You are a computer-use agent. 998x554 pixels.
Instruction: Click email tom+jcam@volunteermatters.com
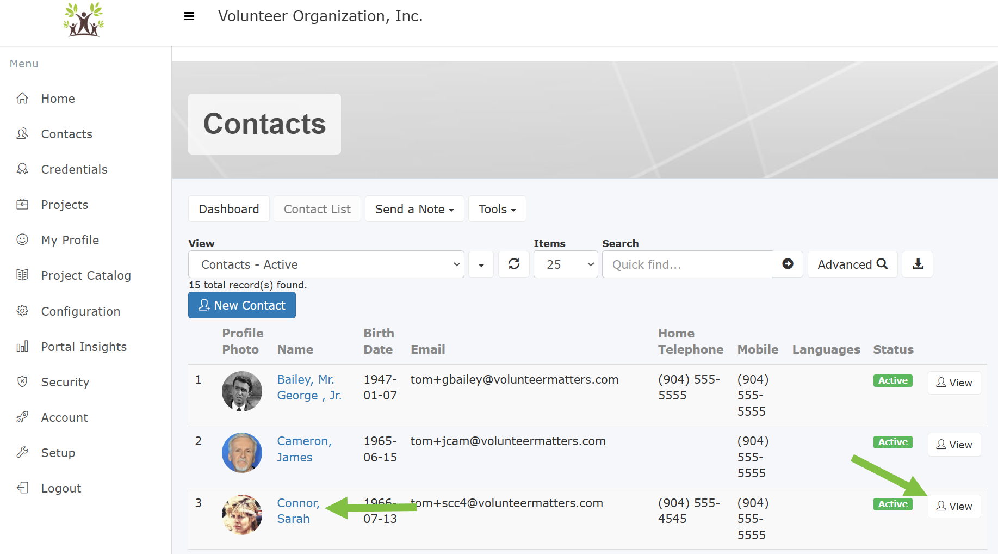pos(508,441)
